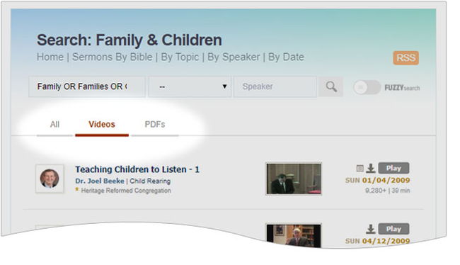This screenshot has height=265, width=460.
Task: Download the 04/12/2009 sermon
Action: [x=371, y=229]
